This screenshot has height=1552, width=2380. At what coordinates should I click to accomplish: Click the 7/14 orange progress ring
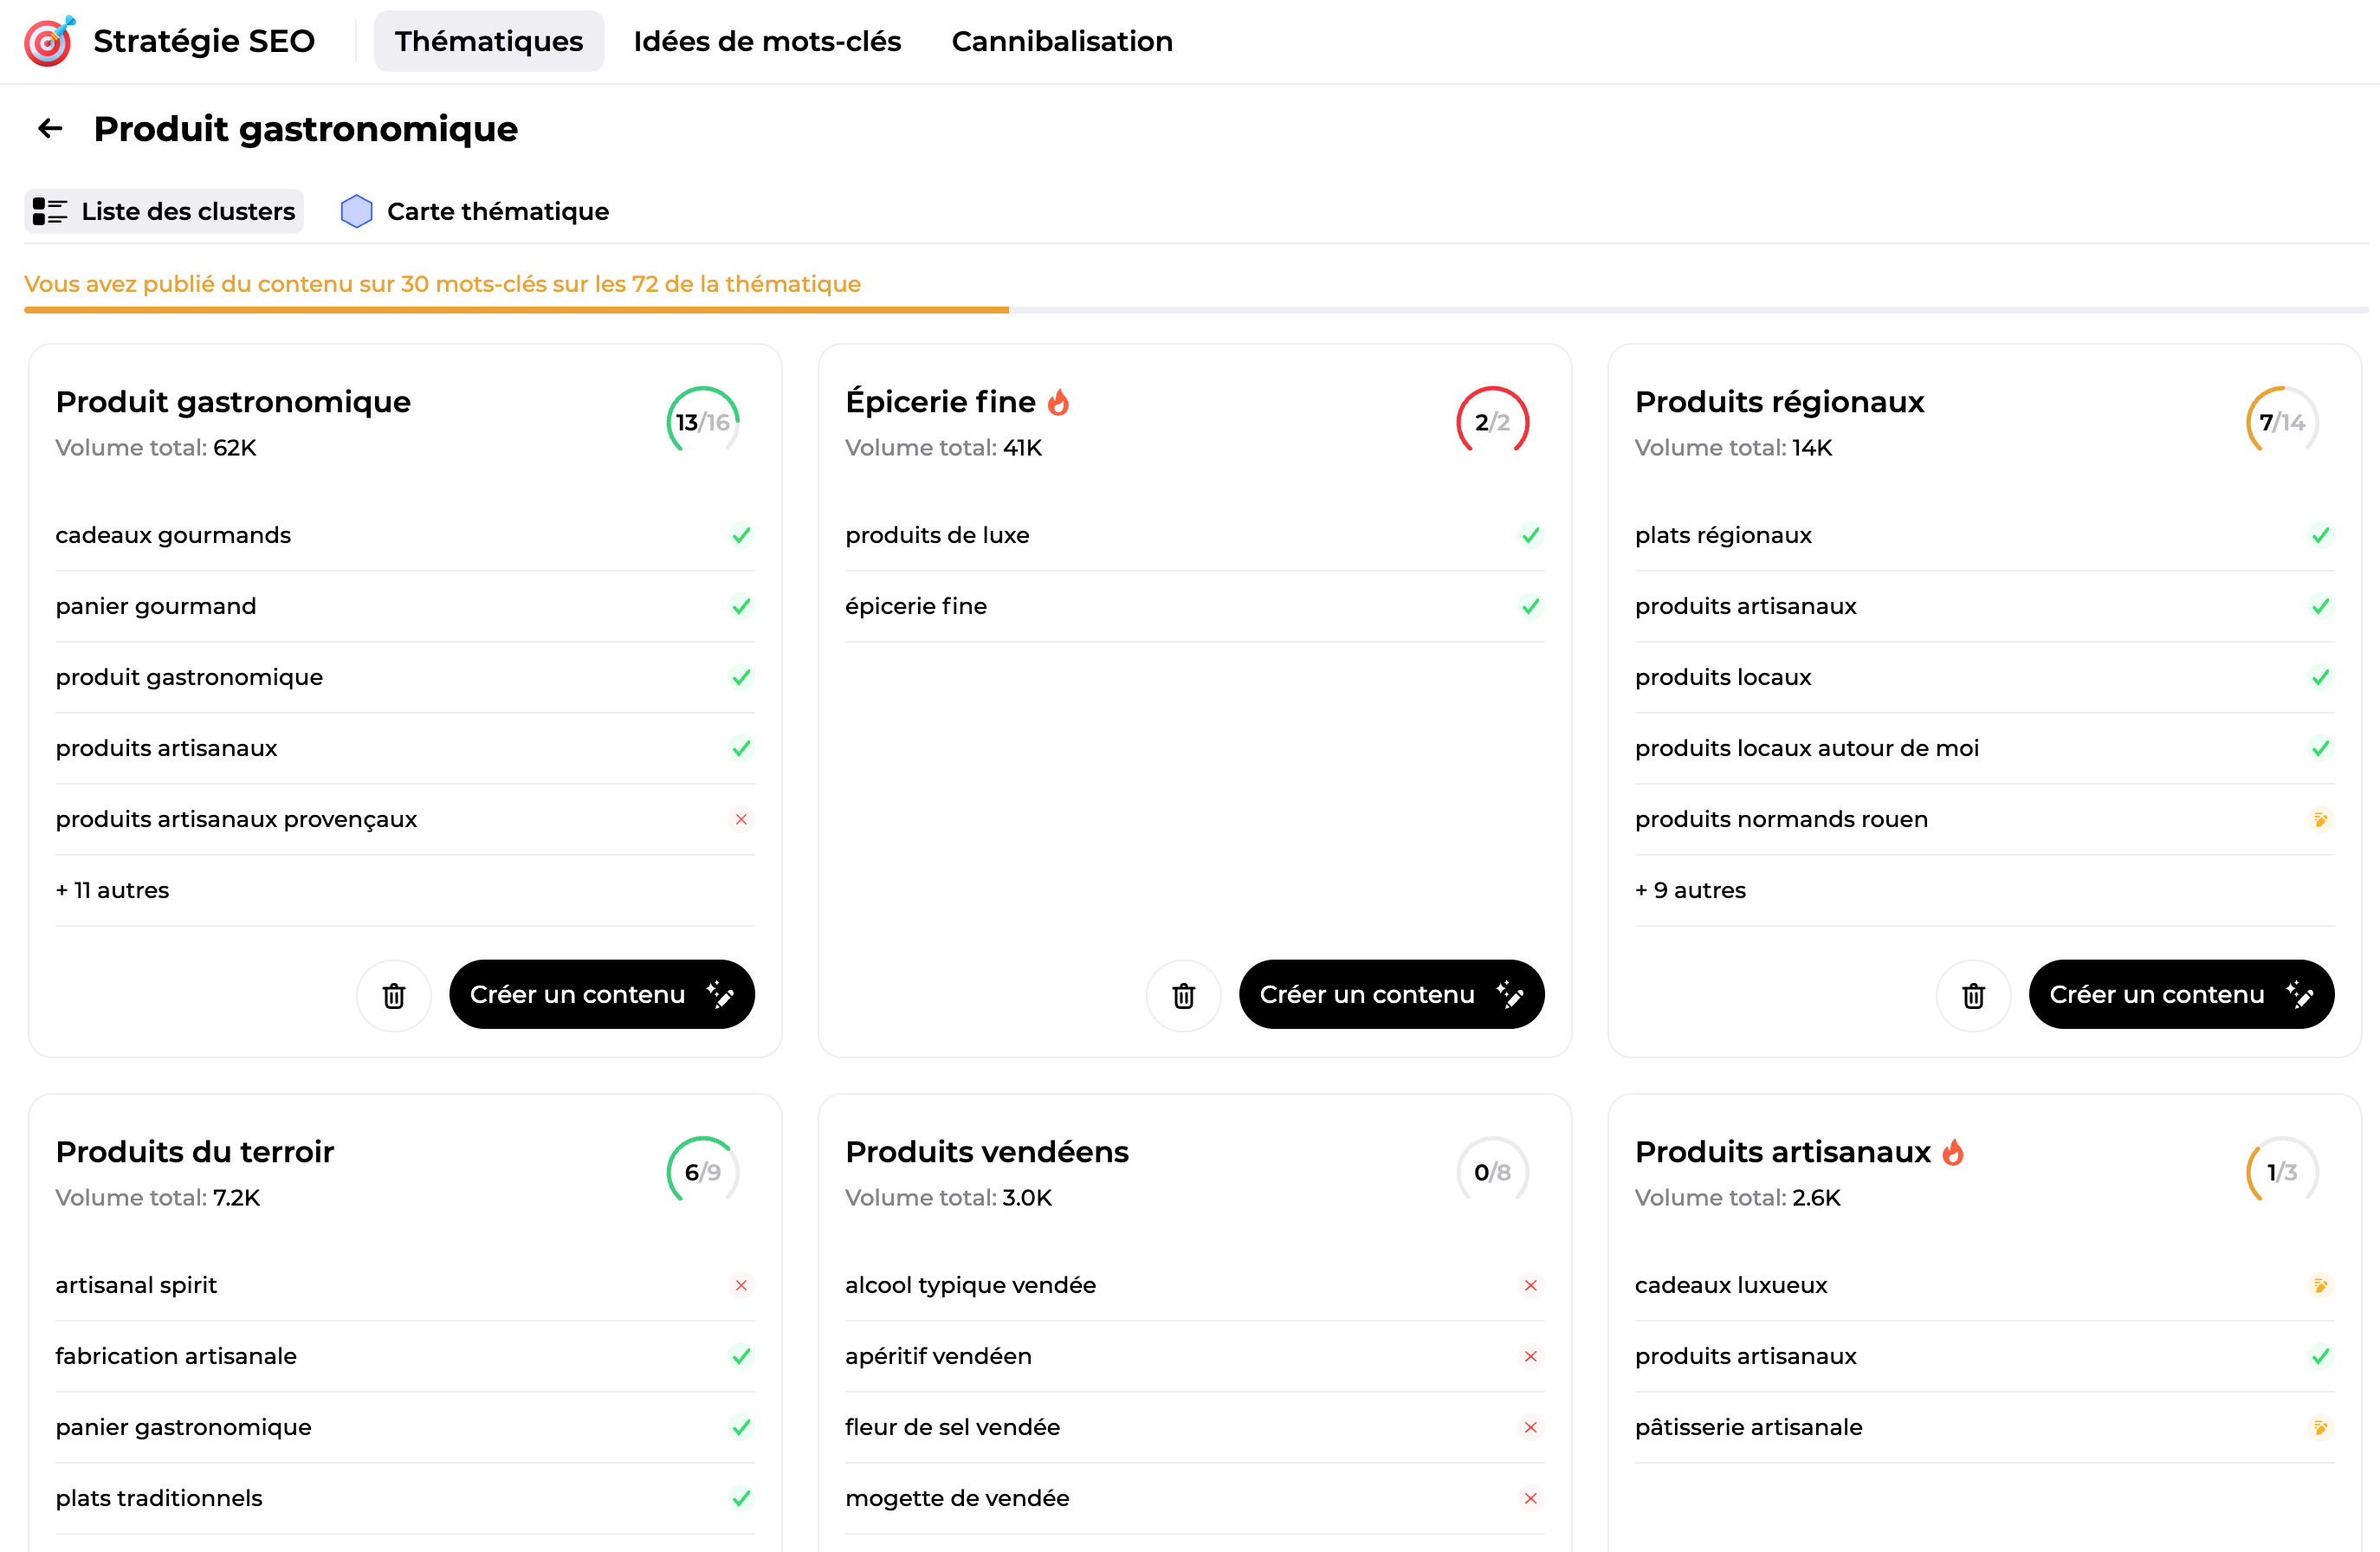[x=2282, y=422]
